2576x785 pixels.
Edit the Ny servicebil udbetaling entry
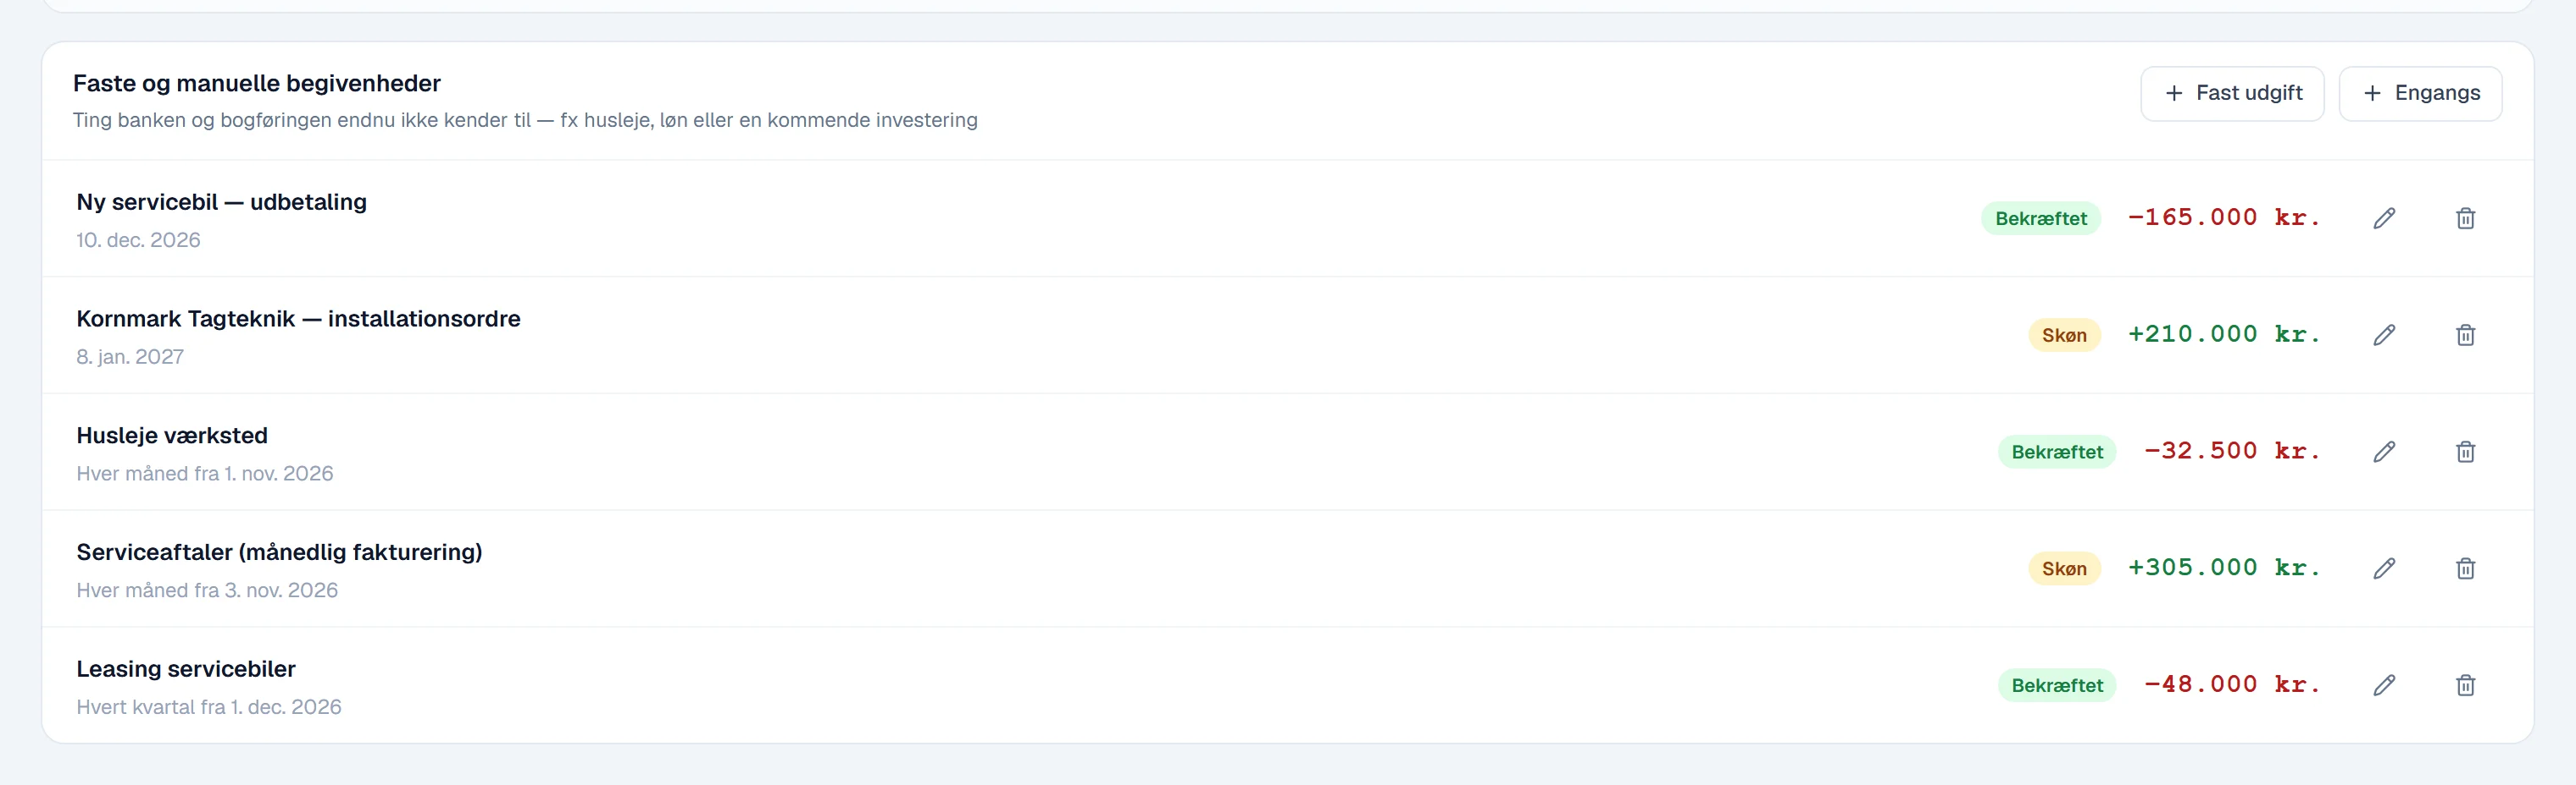(x=2384, y=217)
